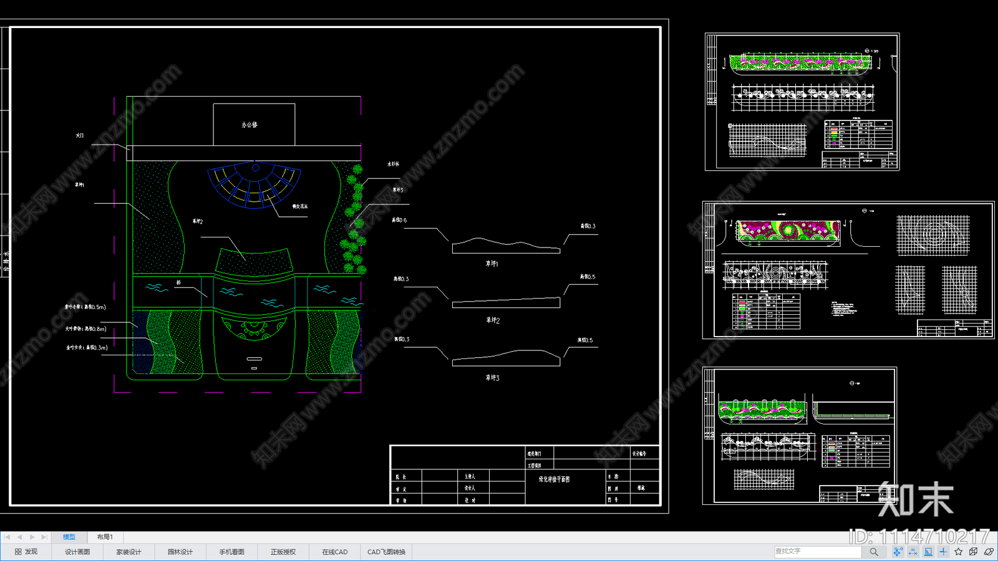Open 园林设计 in bottom bar
998x561 pixels.
(180, 552)
